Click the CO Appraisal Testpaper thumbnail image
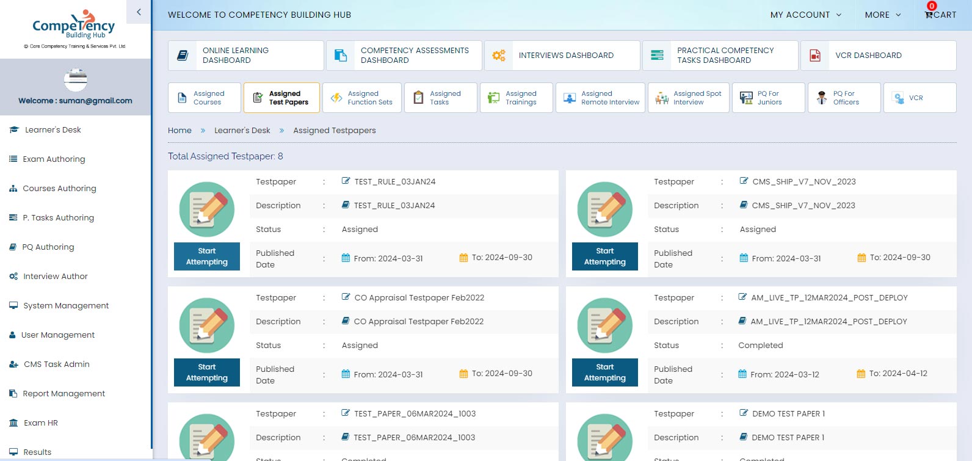972x461 pixels. 207,325
